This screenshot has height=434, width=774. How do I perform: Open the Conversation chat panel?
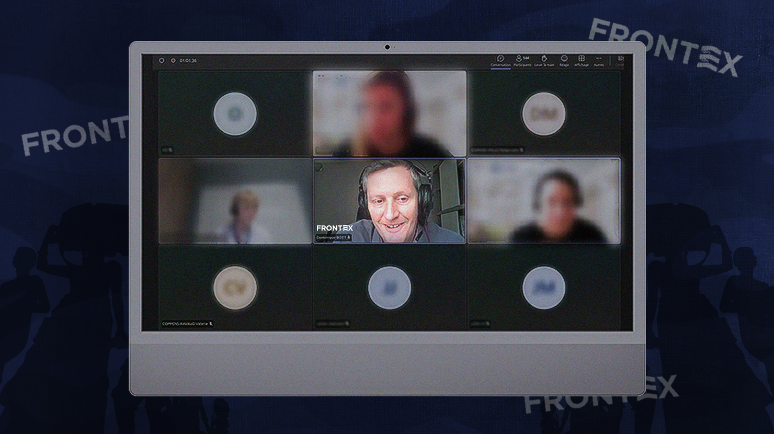pyautogui.click(x=500, y=61)
